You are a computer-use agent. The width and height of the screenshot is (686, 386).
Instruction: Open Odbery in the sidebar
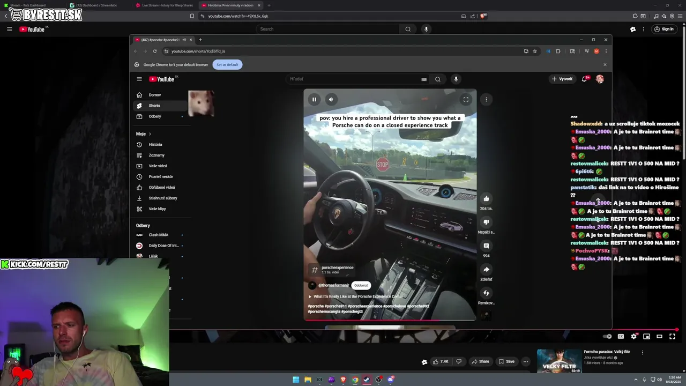pyautogui.click(x=160, y=116)
